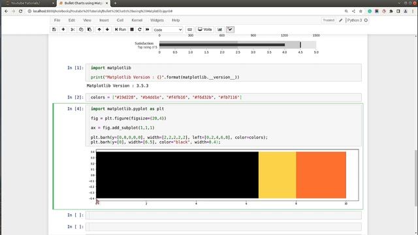Run the selected cell

click(x=120, y=29)
